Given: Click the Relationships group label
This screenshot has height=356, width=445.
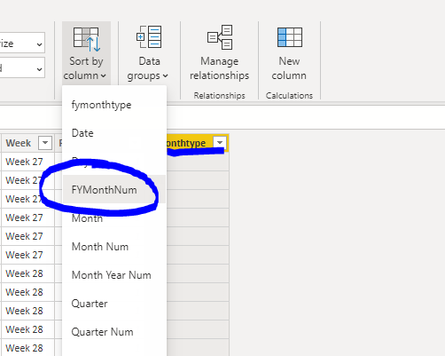Looking at the screenshot, I should coord(219,96).
